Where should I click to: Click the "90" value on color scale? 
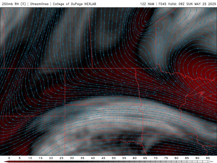197,158
